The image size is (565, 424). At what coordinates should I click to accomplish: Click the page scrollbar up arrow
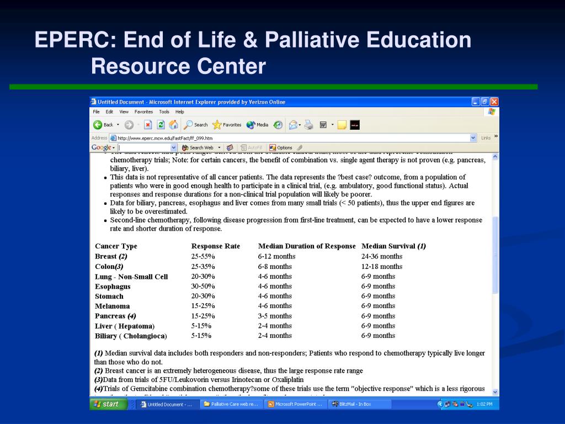point(495,156)
